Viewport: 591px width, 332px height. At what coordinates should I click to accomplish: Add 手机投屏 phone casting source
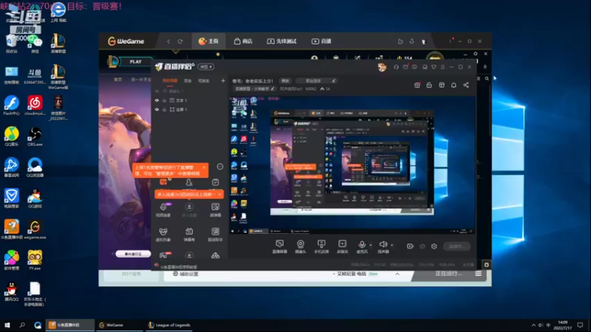pos(321,246)
